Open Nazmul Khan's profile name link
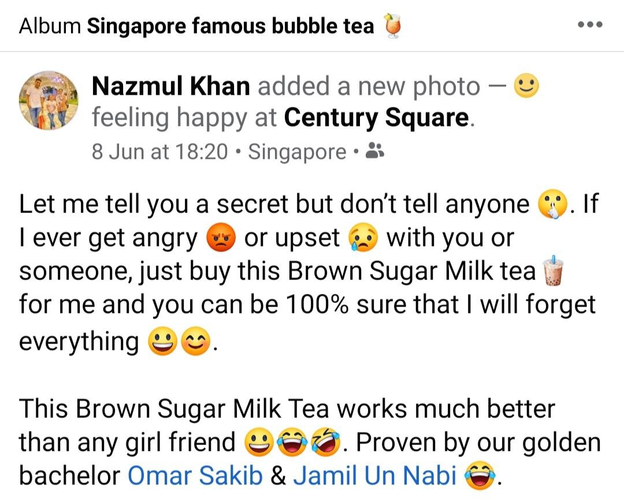624x504 pixels. pyautogui.click(x=170, y=87)
